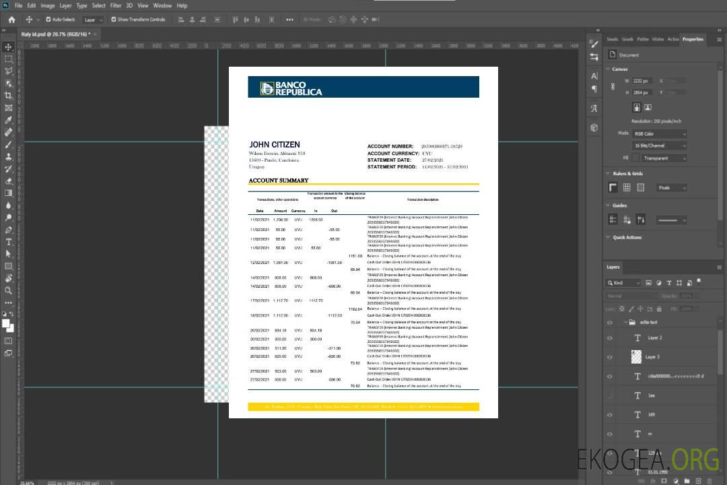Select the Horizontal Type tool

(x=8, y=242)
